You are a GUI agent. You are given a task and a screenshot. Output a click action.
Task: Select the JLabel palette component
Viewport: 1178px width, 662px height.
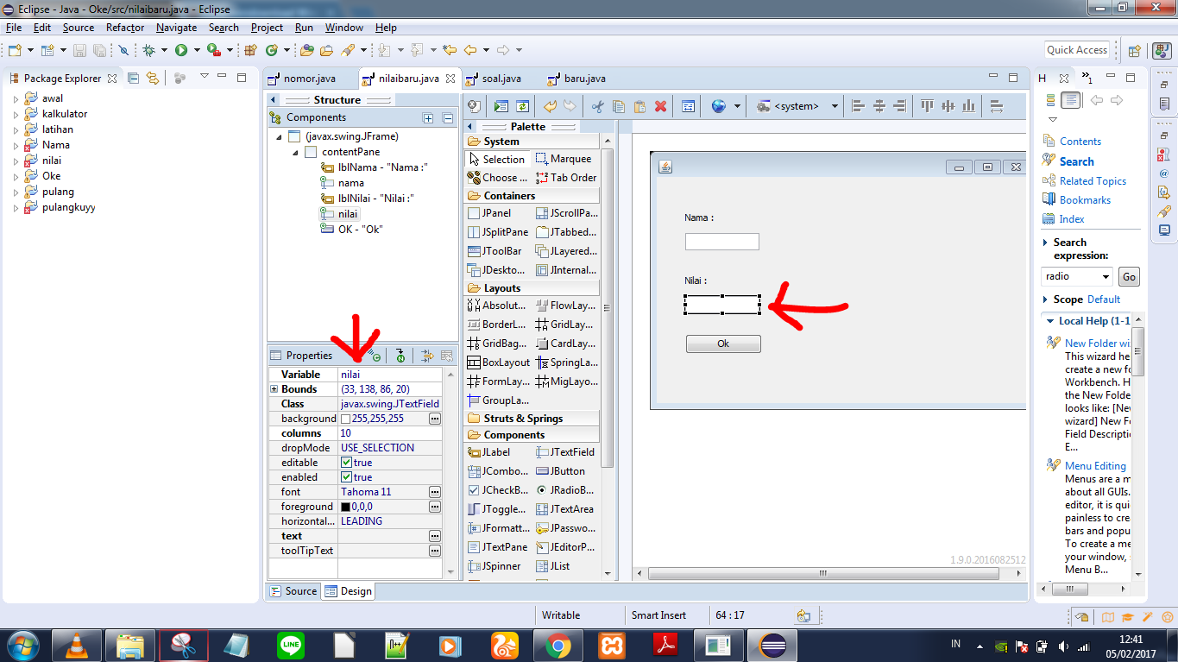click(x=488, y=452)
